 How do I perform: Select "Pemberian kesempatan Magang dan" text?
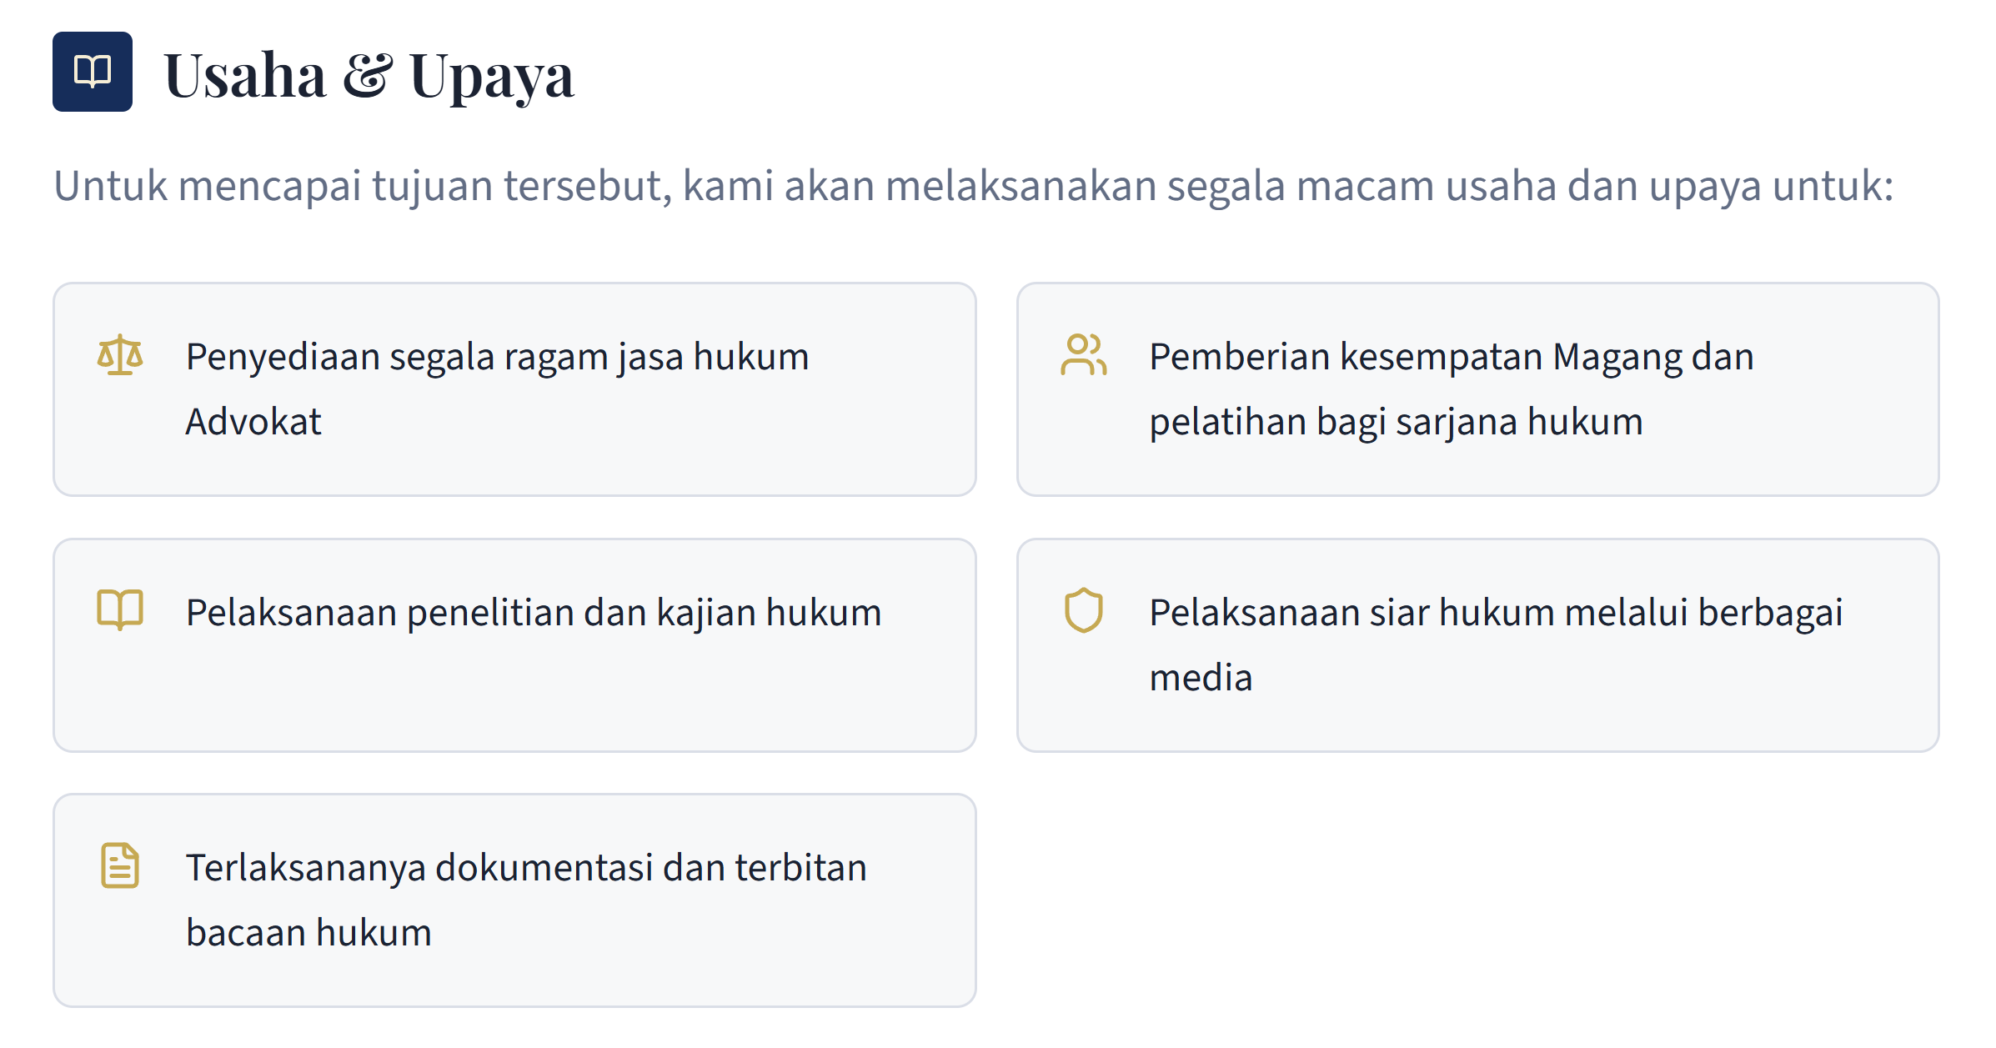tap(1451, 357)
